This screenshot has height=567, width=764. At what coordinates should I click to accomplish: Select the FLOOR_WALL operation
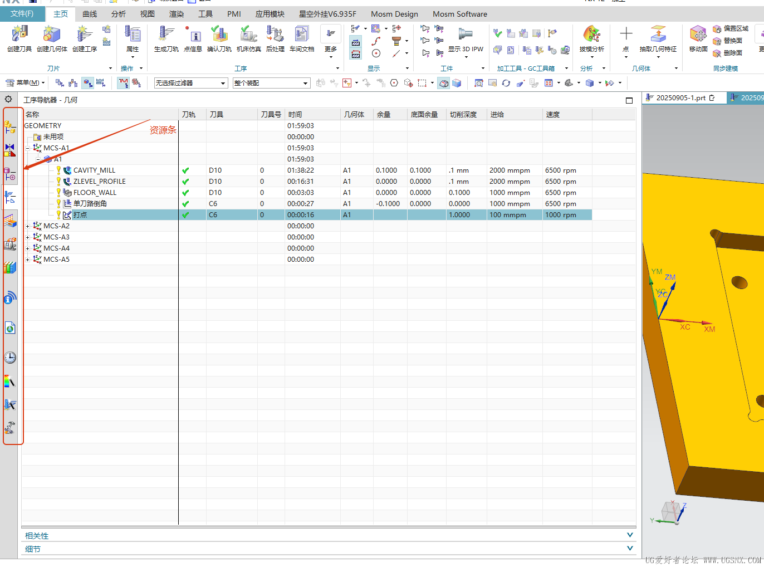[x=95, y=193]
